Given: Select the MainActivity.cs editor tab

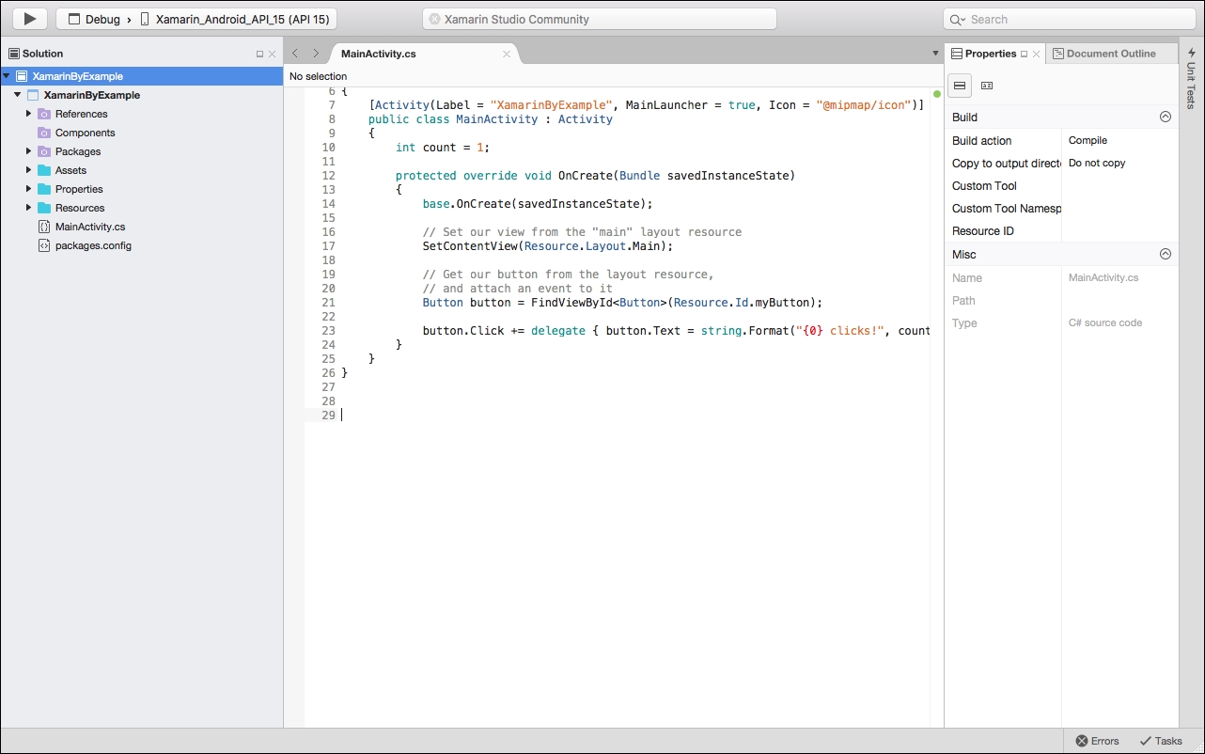Looking at the screenshot, I should [x=378, y=54].
